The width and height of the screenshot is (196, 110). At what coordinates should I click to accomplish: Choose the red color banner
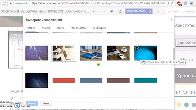[x=64, y=80]
